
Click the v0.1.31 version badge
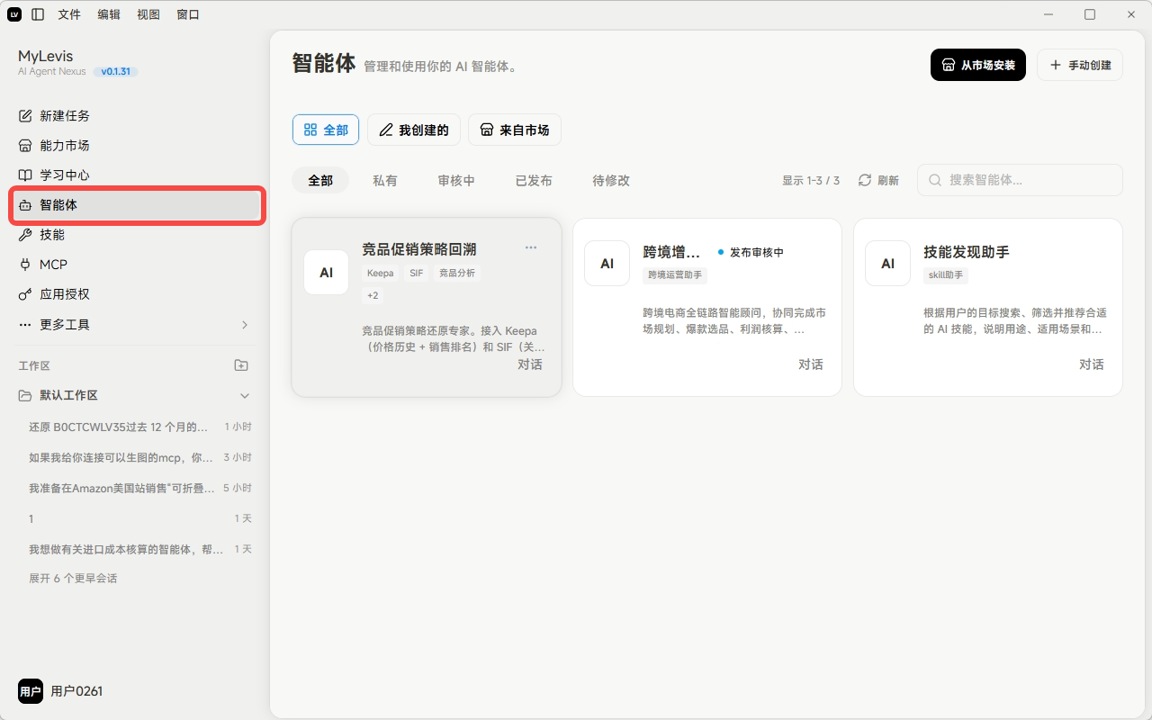point(116,71)
